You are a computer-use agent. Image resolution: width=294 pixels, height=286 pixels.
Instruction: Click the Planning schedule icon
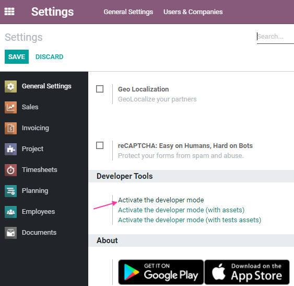tap(10, 191)
